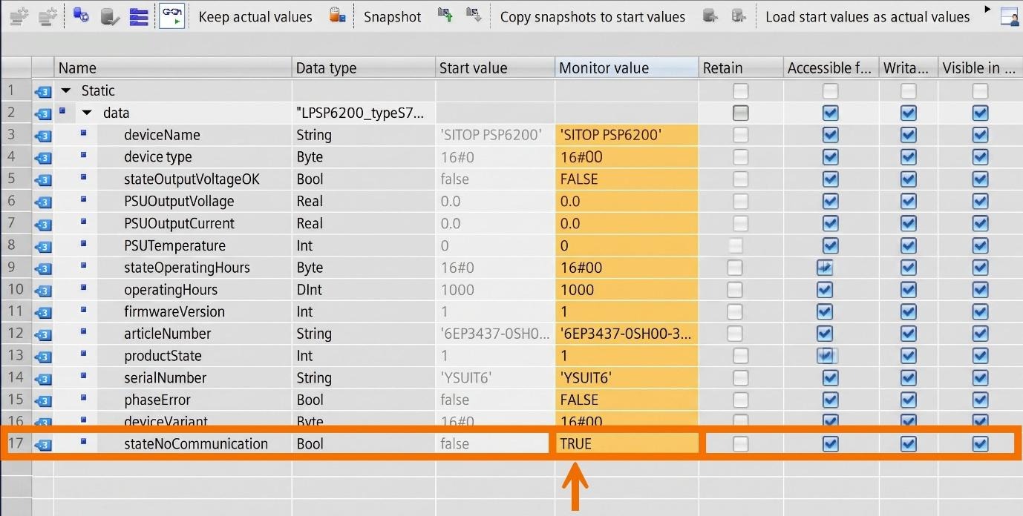Click the tag icon in the stateNoCommunication row
Viewport: 1023px width, 516px height.
43,445
